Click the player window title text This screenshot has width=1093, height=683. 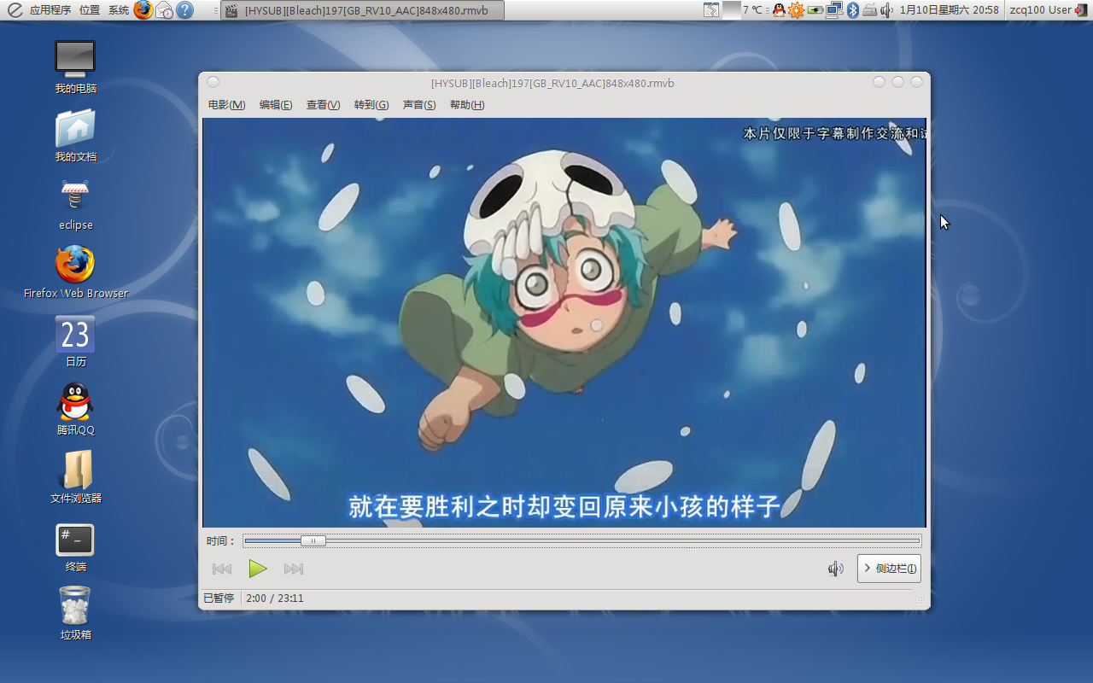552,83
